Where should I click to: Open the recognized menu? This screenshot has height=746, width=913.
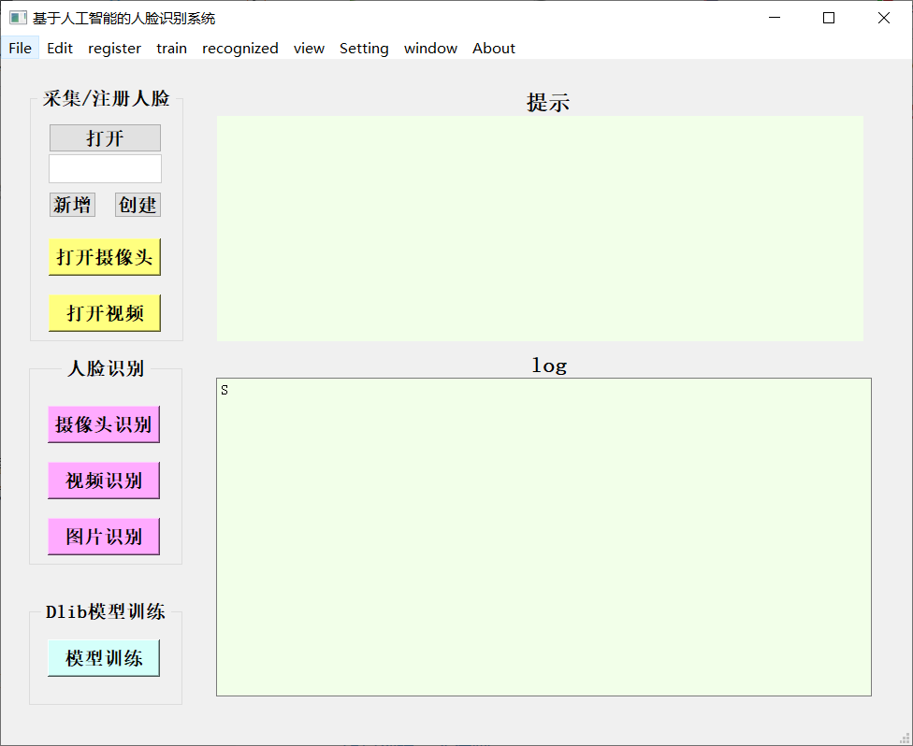239,48
